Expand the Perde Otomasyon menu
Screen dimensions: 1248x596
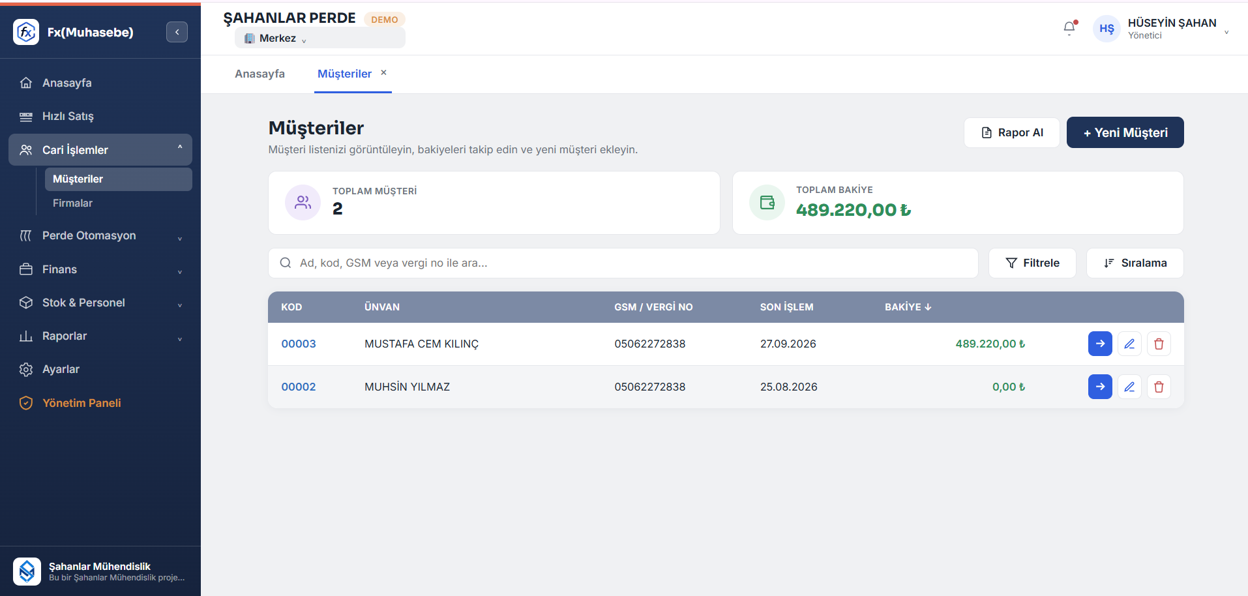(100, 235)
